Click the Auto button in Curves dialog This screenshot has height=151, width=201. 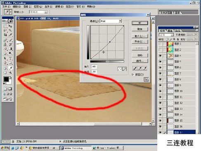[x=140, y=55]
